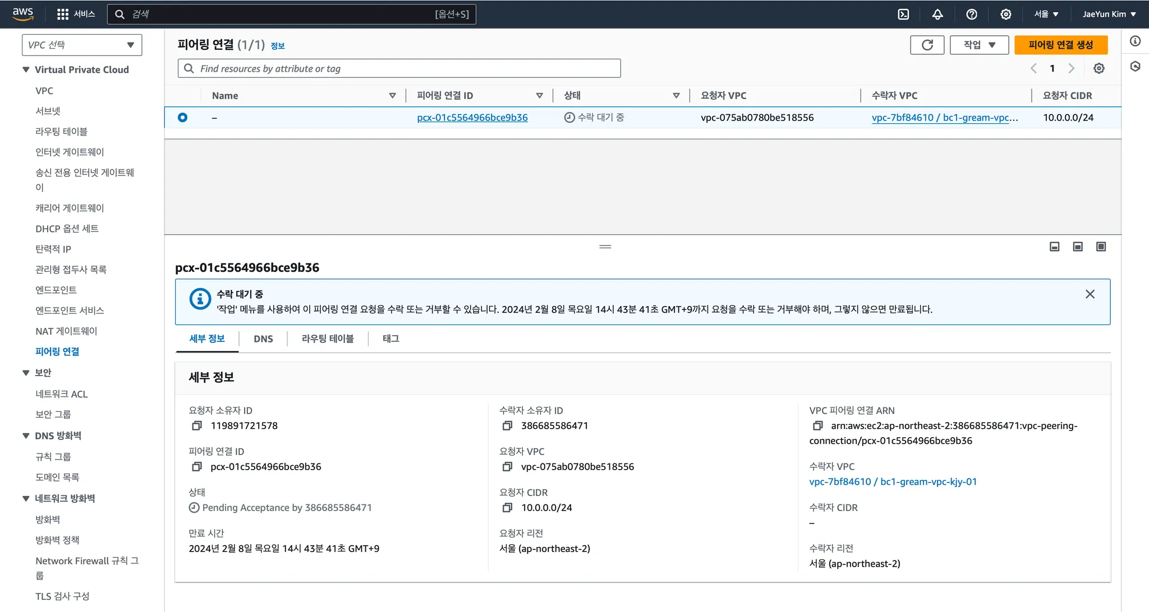Open the 작업 actions dropdown
The image size is (1149, 612).
[x=979, y=45]
